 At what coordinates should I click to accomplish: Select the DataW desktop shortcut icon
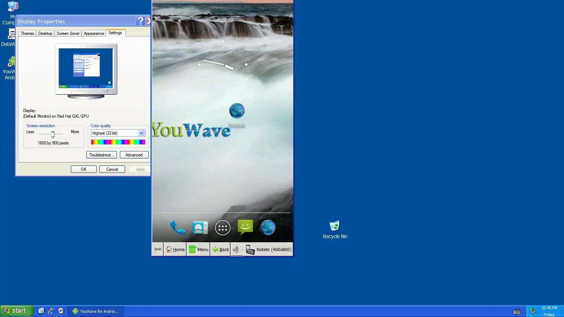[8, 38]
